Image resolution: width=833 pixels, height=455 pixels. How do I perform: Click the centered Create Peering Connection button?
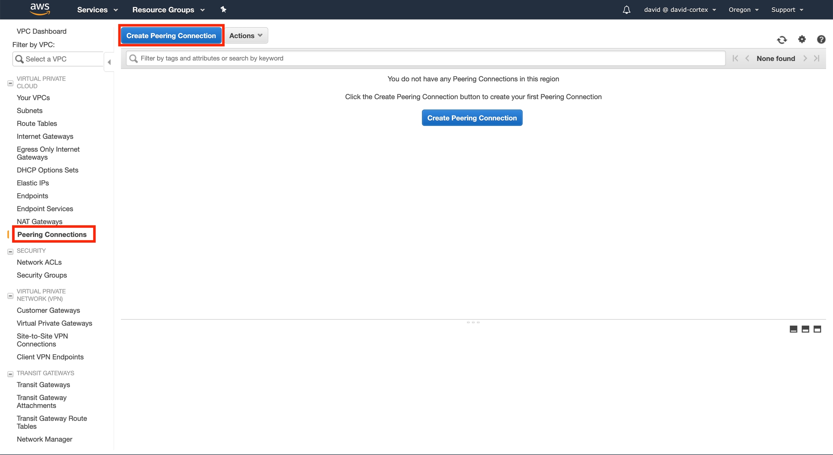[x=472, y=118]
